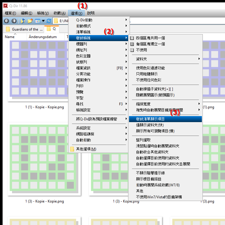Choose 其他選項(M) entry

coord(98,149)
